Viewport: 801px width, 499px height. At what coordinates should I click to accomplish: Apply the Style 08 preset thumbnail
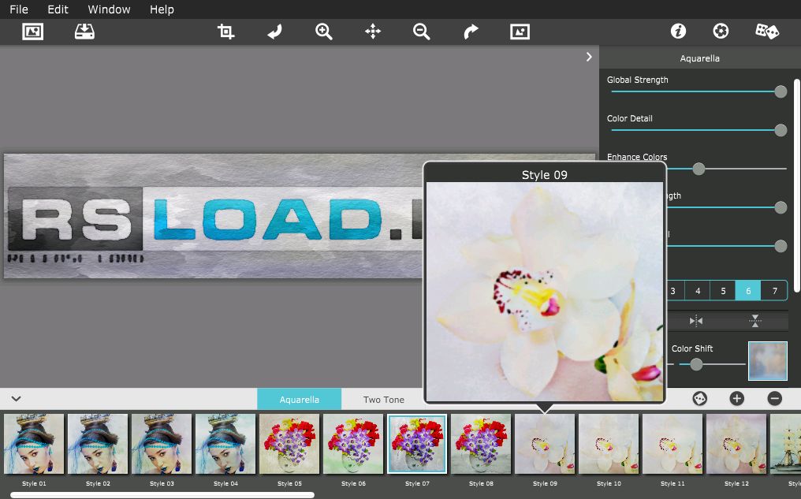pos(481,444)
